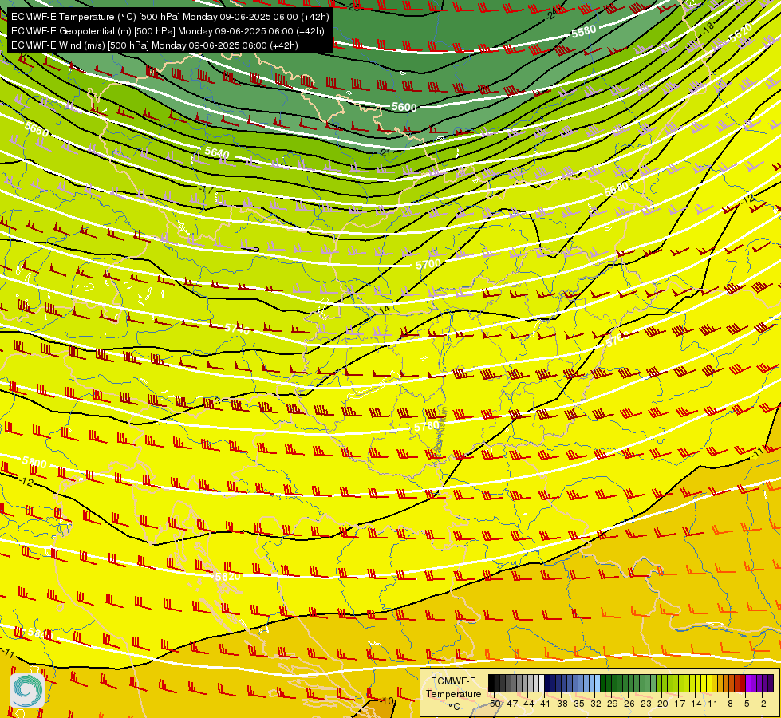The height and width of the screenshot is (718, 781).
Task: Click the swirl logo icon in the corner
Action: (x=26, y=691)
